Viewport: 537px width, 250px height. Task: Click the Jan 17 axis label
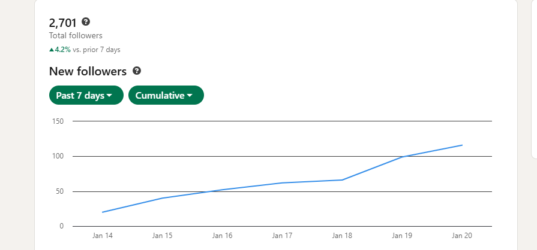pos(282,236)
